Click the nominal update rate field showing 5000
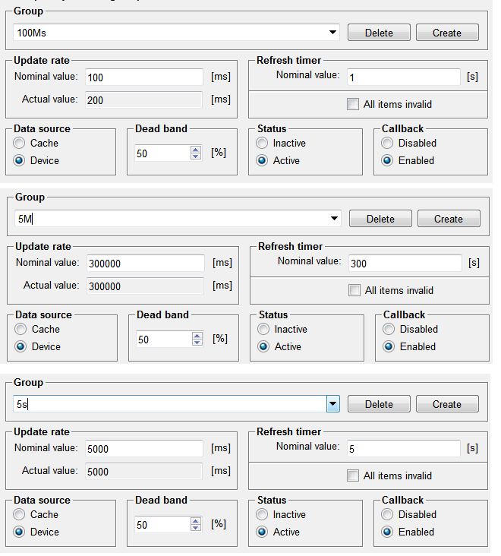Image resolution: width=501 pixels, height=556 pixels. pyautogui.click(x=144, y=448)
